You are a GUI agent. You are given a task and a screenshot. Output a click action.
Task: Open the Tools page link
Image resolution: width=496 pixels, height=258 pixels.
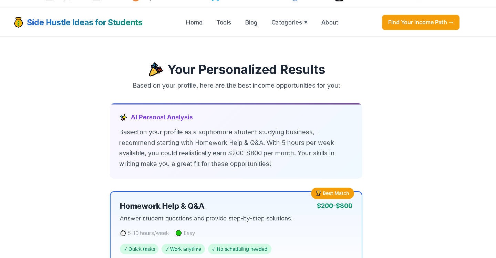pyautogui.click(x=224, y=22)
